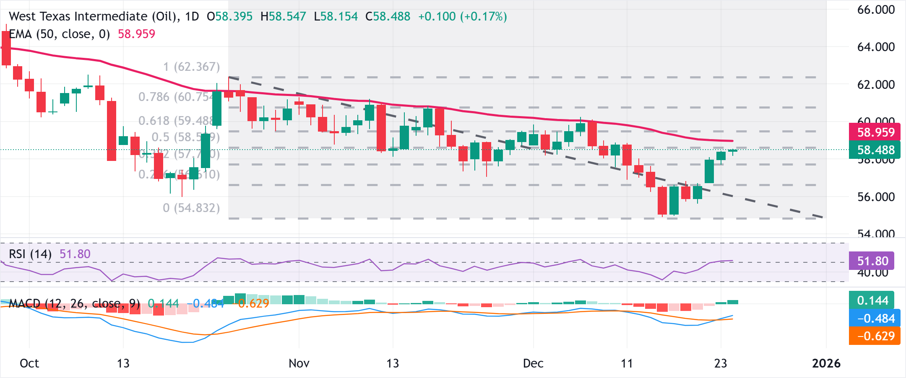Select the EMA (50, close, 0) indicator label
Image resolution: width=906 pixels, height=378 pixels.
pyautogui.click(x=59, y=34)
